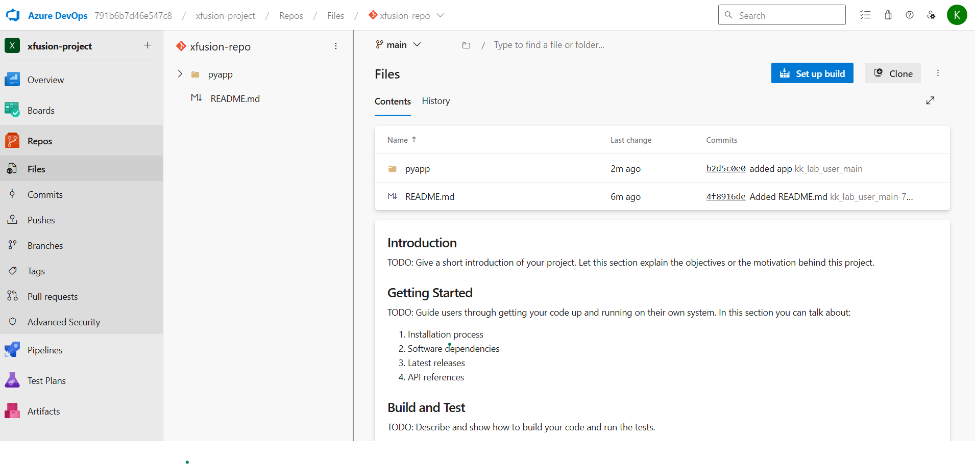Open commit b2d5c0e0 link

click(x=725, y=169)
